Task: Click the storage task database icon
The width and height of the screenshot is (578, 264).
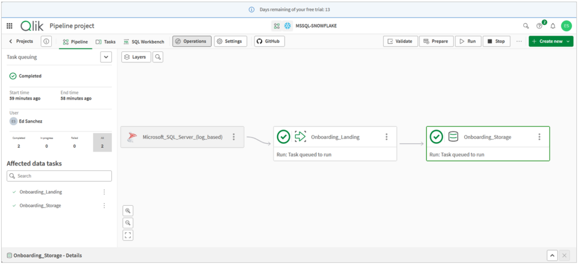Action: pyautogui.click(x=453, y=137)
